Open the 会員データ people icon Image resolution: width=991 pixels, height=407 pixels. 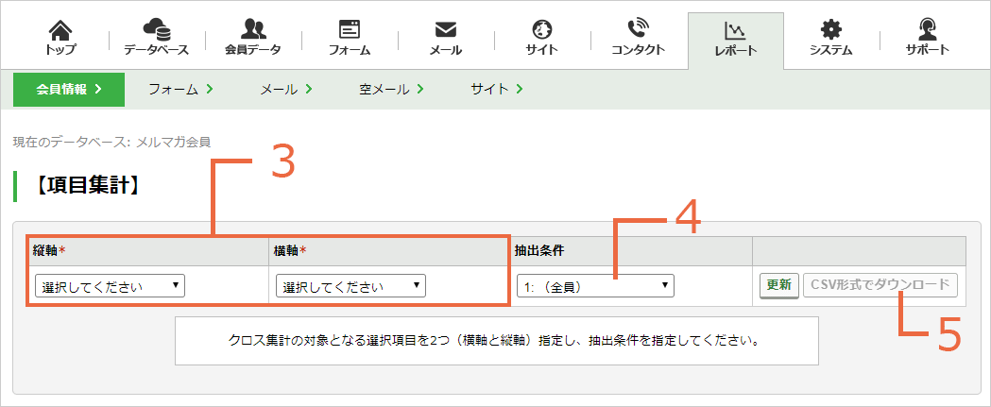253,29
